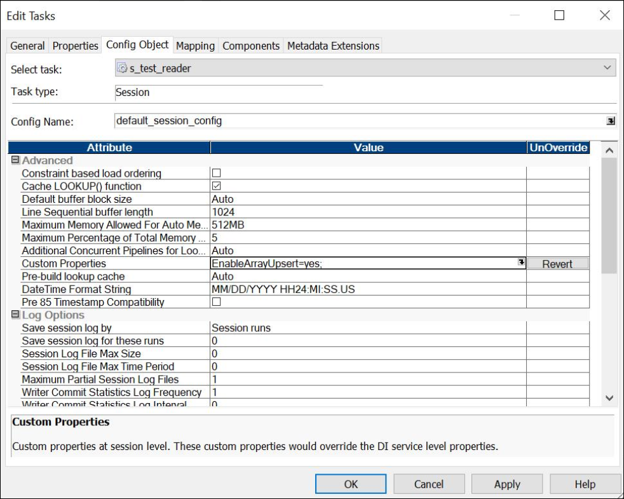Image resolution: width=624 pixels, height=499 pixels.
Task: Click the Line Sequential buffer length value 1024
Action: click(368, 212)
